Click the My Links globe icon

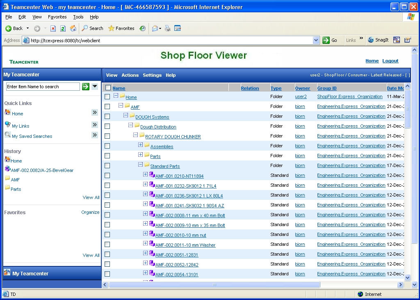8,124
